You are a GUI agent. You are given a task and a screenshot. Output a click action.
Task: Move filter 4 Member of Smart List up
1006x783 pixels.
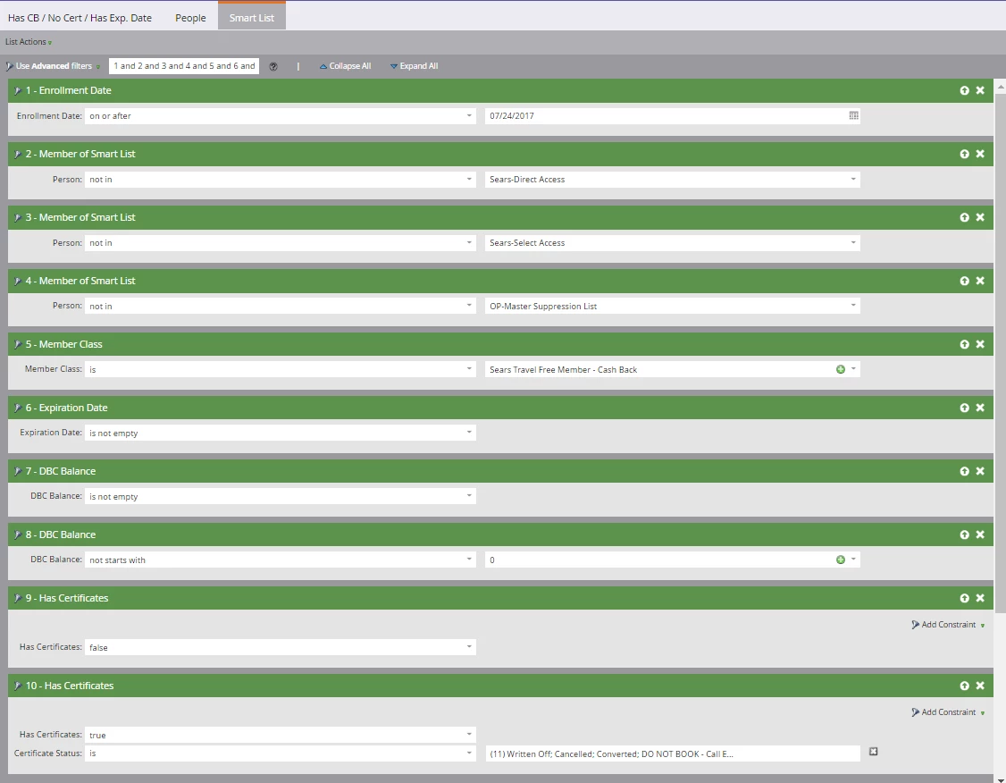pyautogui.click(x=964, y=281)
